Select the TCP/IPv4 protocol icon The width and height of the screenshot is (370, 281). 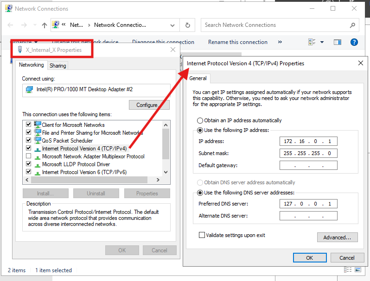[37, 149]
